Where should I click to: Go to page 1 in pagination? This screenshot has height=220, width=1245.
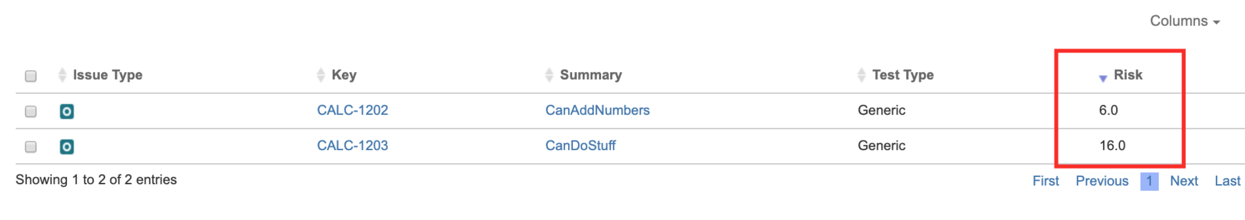[1149, 181]
